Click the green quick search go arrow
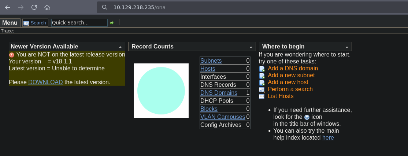Image resolution: width=408 pixels, height=156 pixels. click(x=112, y=23)
